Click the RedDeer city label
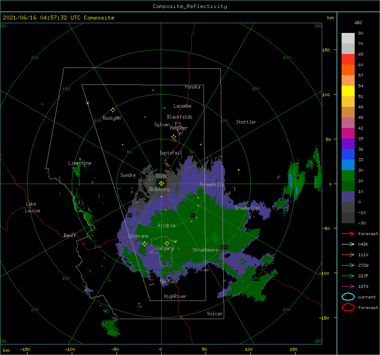The height and width of the screenshot is (355, 380). coord(179,128)
